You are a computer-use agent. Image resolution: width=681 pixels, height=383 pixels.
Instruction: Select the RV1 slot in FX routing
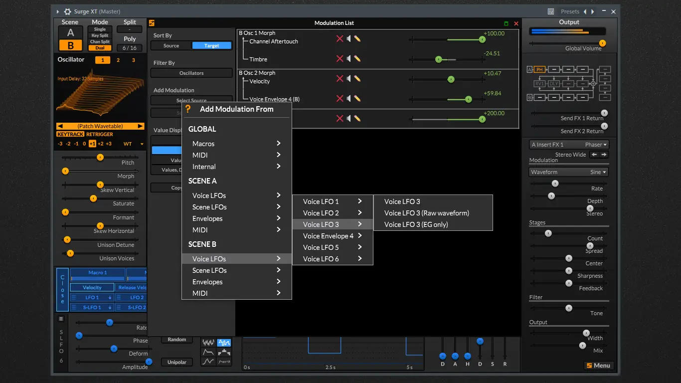(539, 84)
